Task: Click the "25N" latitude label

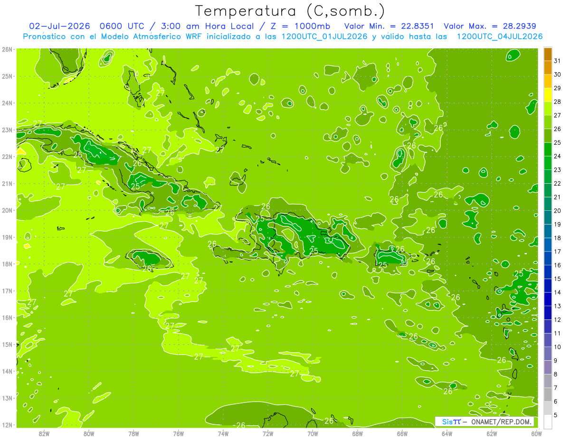Action: pos(7,76)
